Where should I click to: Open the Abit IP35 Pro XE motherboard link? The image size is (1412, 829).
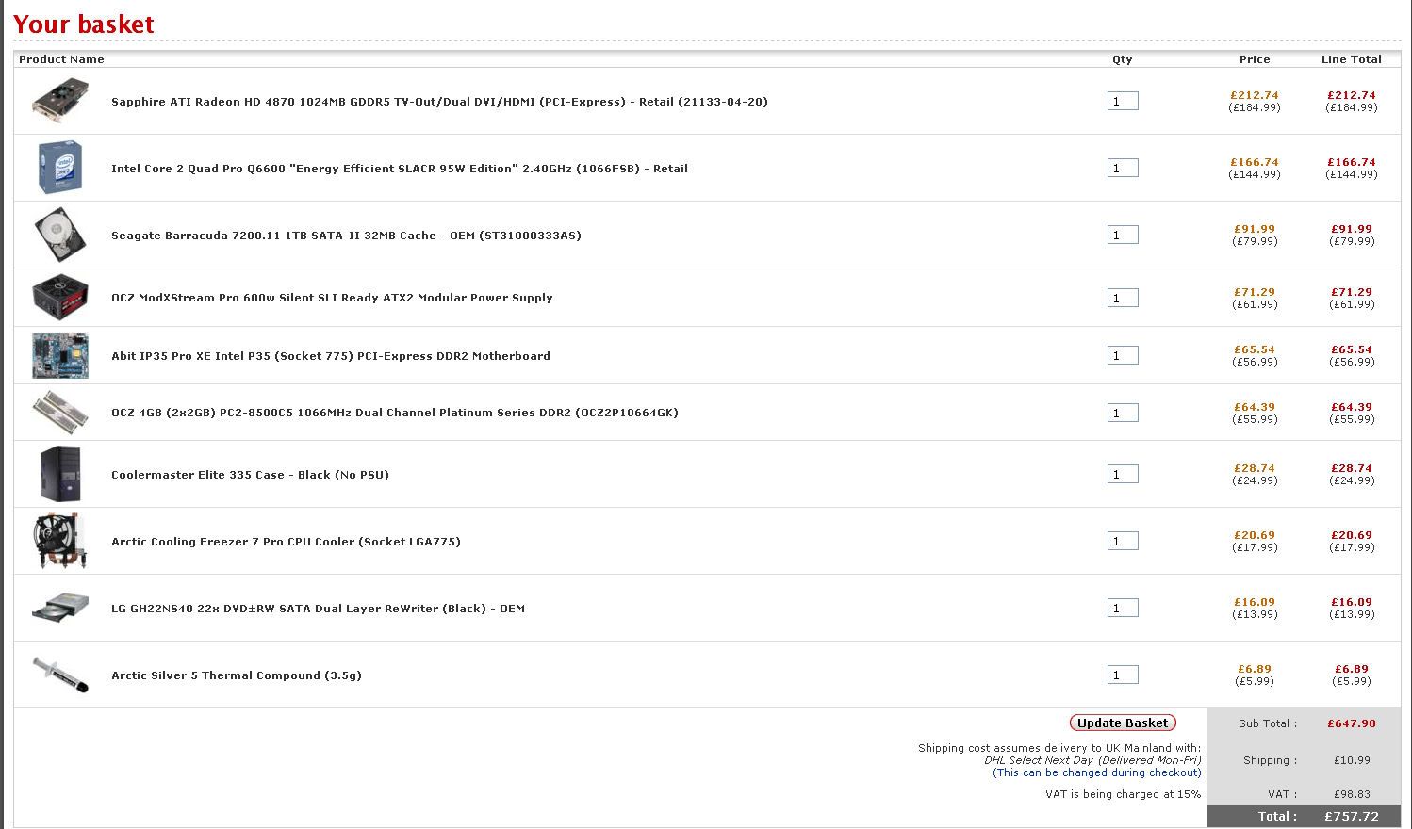coord(331,356)
